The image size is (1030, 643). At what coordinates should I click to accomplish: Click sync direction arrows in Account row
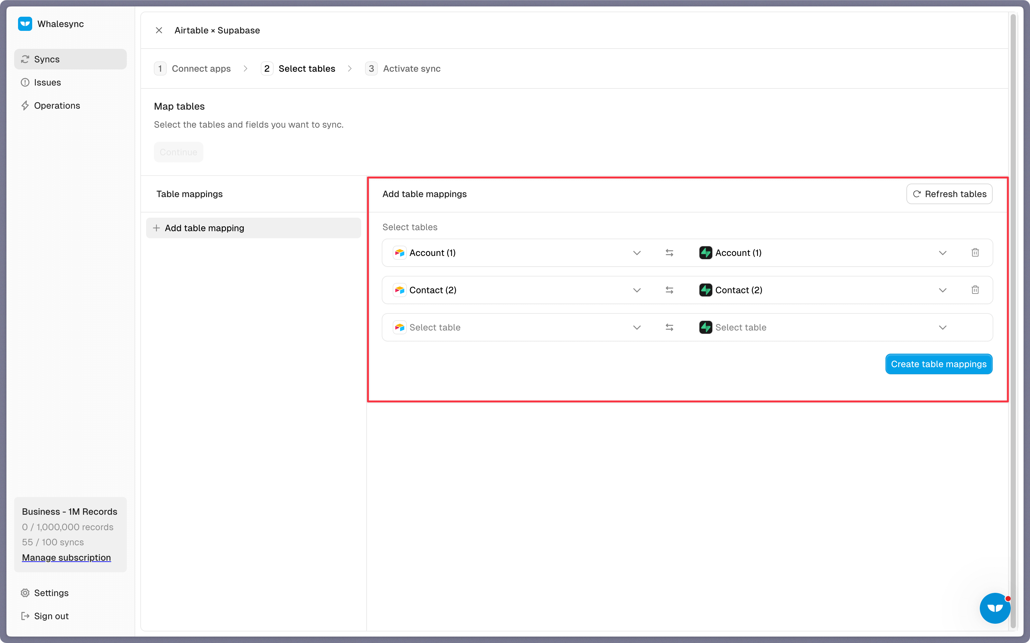point(669,253)
